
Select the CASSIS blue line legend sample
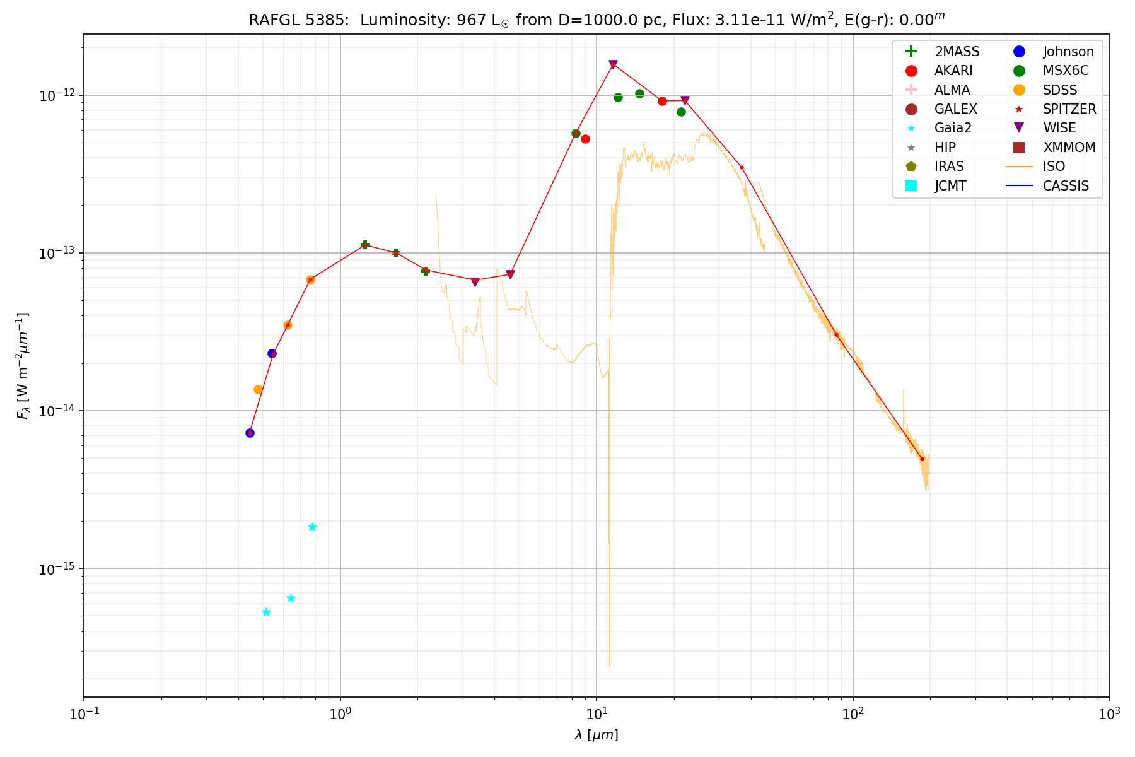pyautogui.click(x=1018, y=185)
